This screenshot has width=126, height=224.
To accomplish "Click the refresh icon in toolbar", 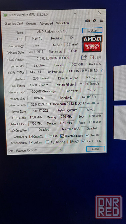I will tap(94, 21).
